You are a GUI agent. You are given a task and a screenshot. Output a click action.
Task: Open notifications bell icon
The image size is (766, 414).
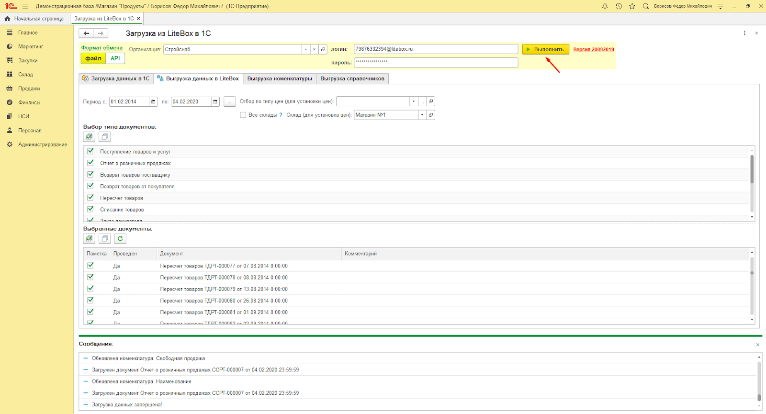[605, 6]
